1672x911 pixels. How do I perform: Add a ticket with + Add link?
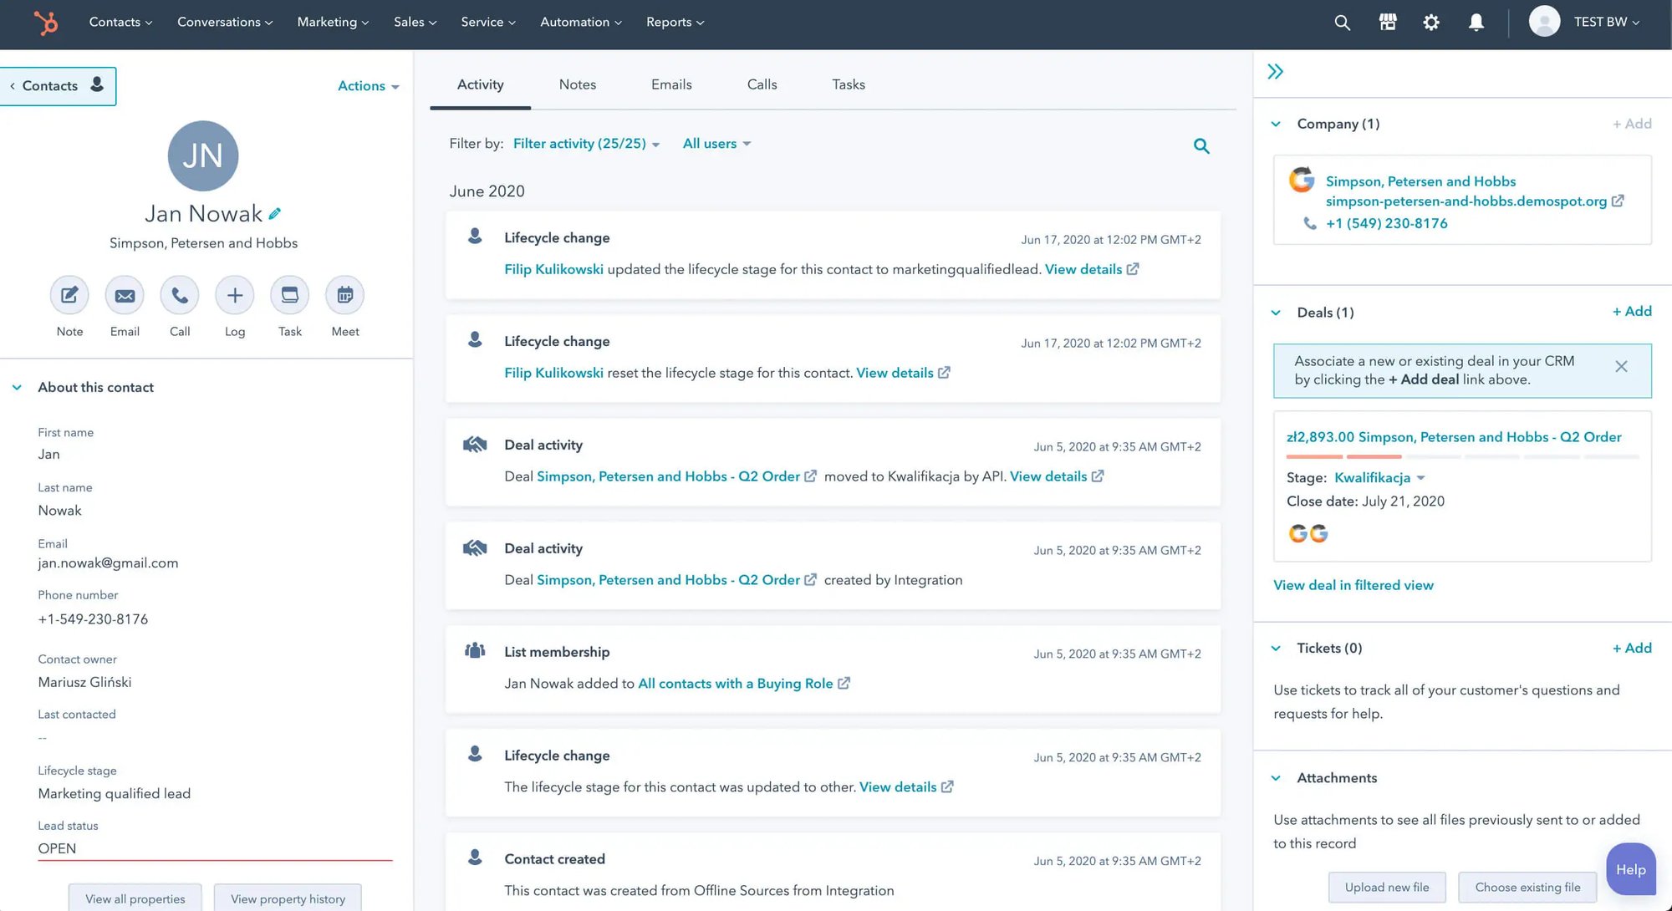pos(1632,649)
